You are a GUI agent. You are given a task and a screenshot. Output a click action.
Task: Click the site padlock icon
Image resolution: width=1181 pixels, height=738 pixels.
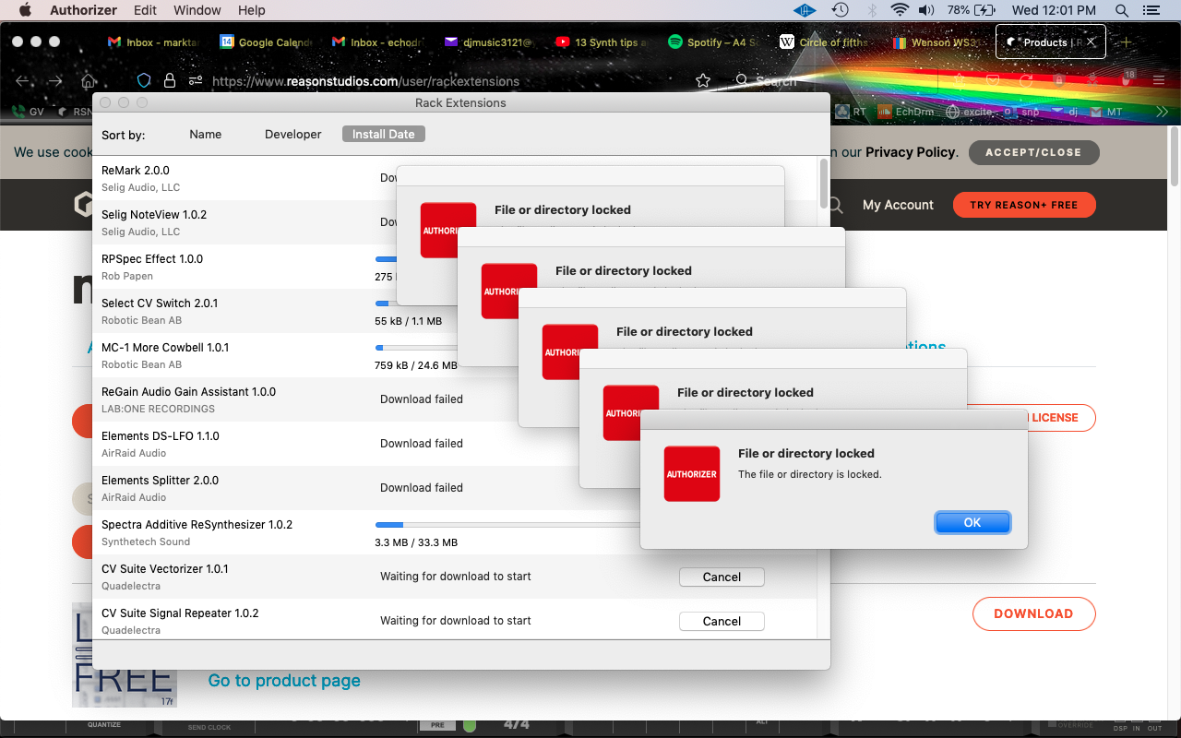(x=169, y=81)
